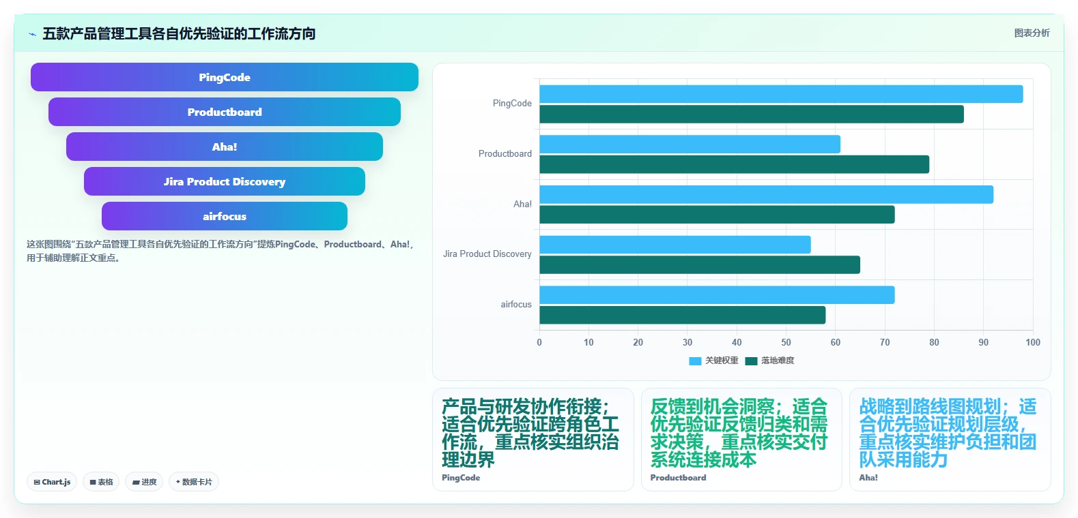
Task: Click the green Aha! chart bar
Action: point(717,215)
